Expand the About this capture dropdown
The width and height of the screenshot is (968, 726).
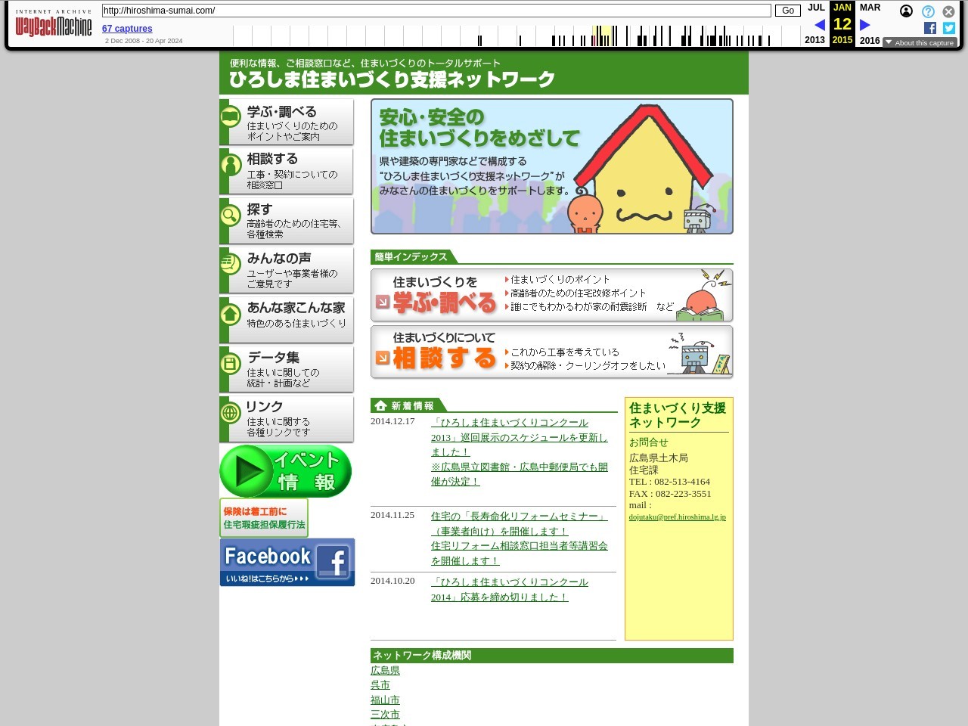920,43
